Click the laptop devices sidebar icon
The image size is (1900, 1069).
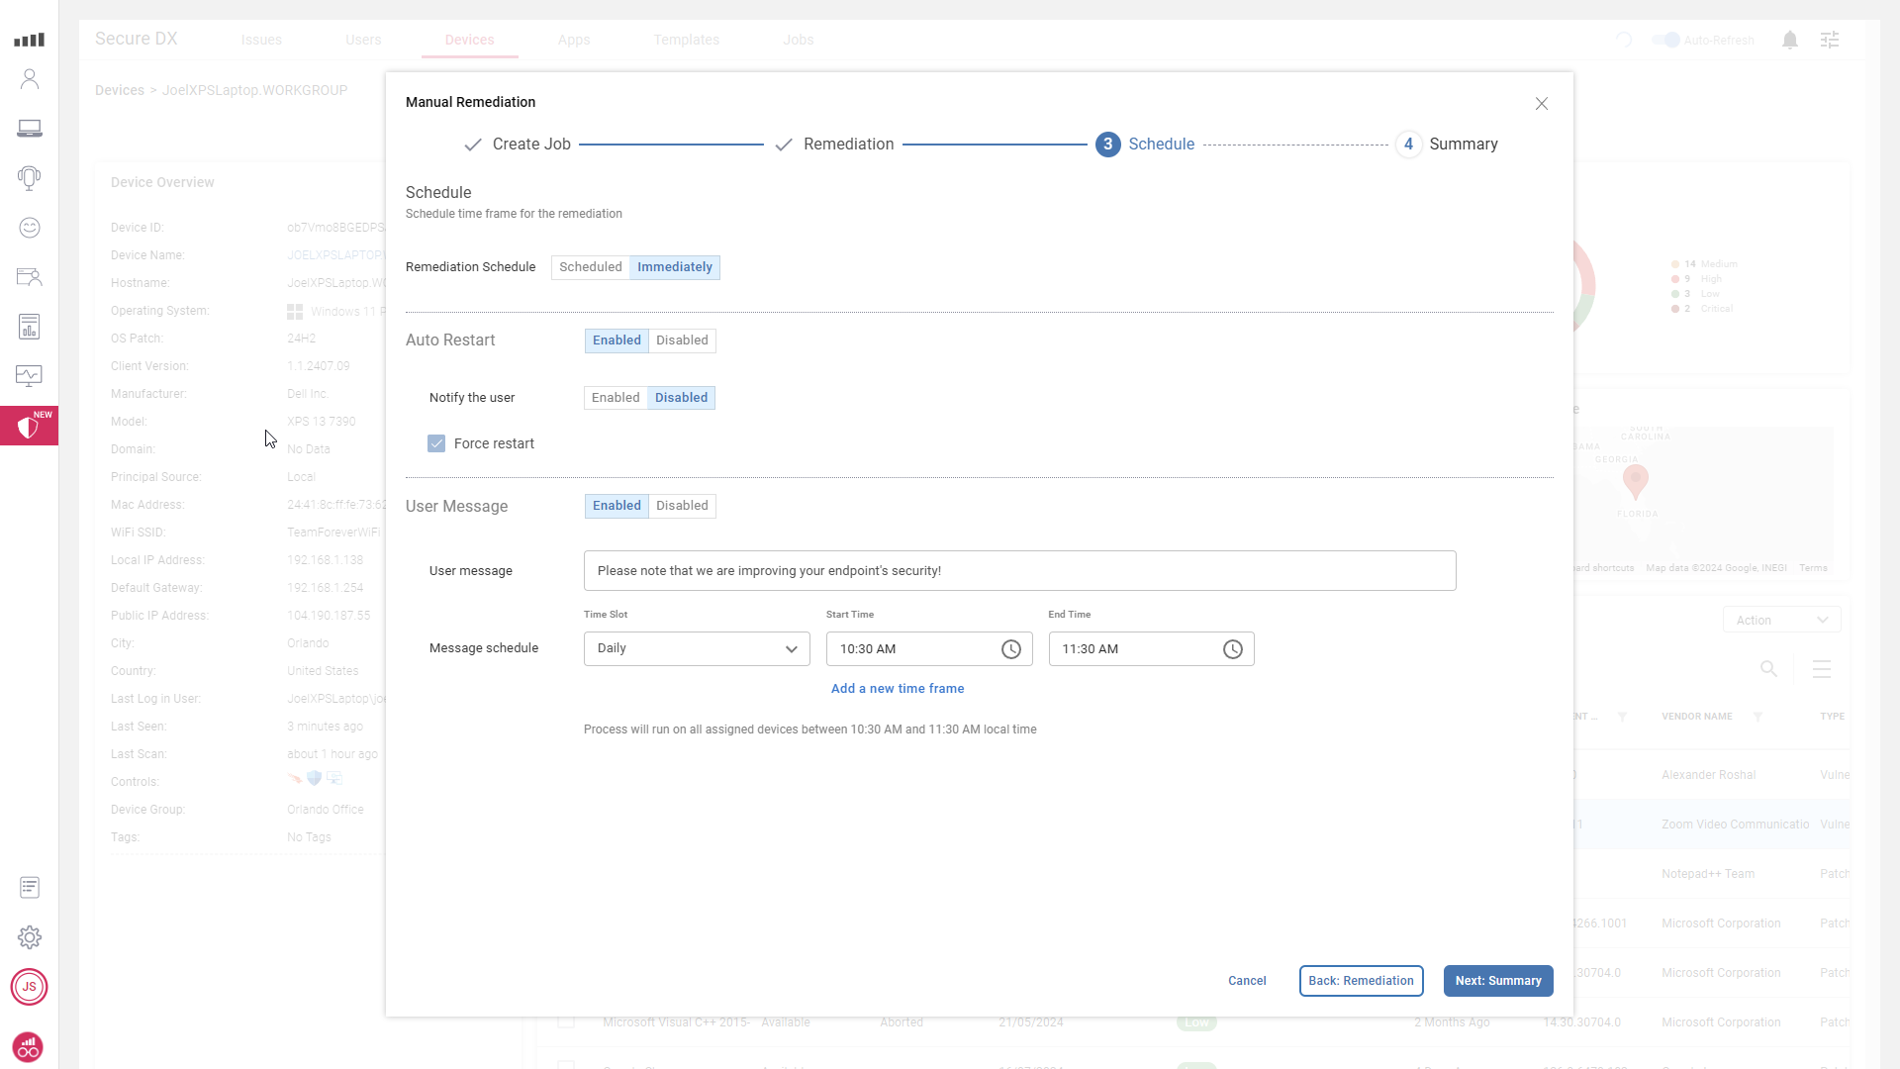[30, 129]
